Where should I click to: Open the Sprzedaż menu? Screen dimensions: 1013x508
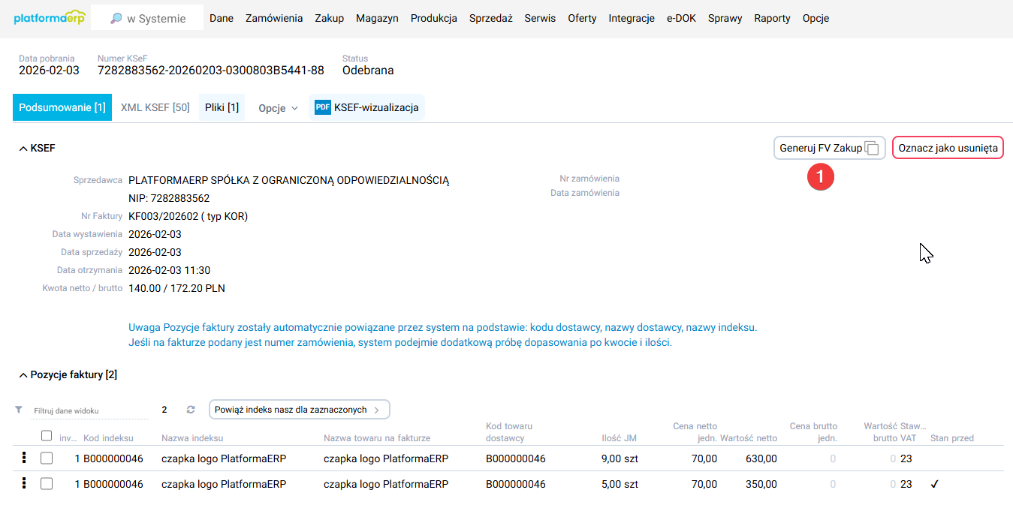(x=490, y=18)
